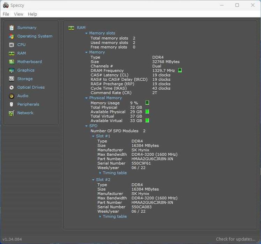Show the Motherboard section
The image size is (261, 244).
click(29, 62)
